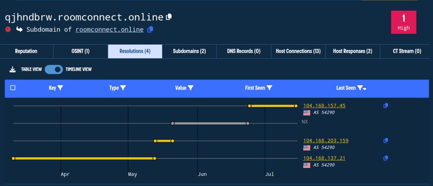Open the Subdomains (2) tab
Viewport: 433px width, 186px height.
(x=189, y=51)
